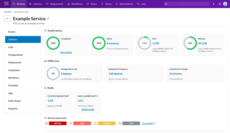230x133 pixels.
Task: Click the 1.00 deploys frequency value
Action: [x=115, y=74]
